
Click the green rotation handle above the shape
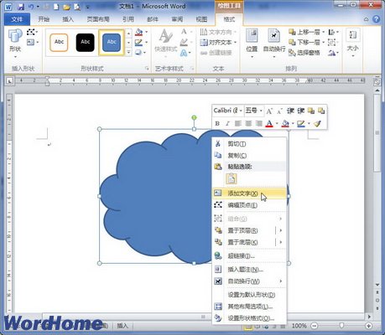click(x=194, y=118)
